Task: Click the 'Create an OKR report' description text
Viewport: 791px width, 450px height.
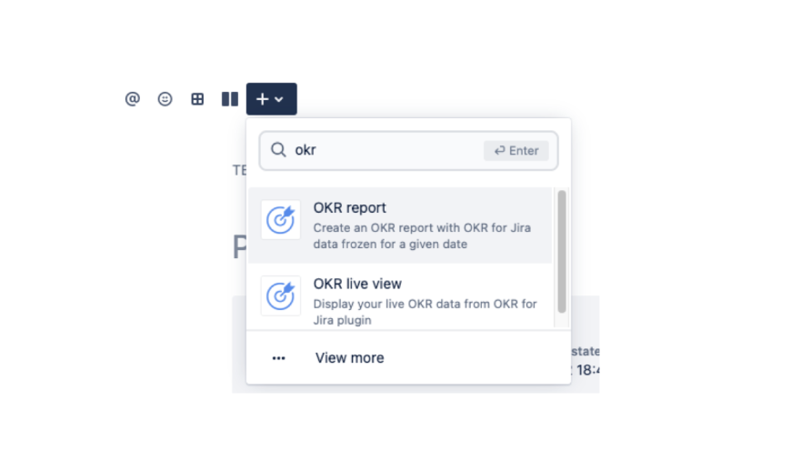Action: tap(422, 236)
